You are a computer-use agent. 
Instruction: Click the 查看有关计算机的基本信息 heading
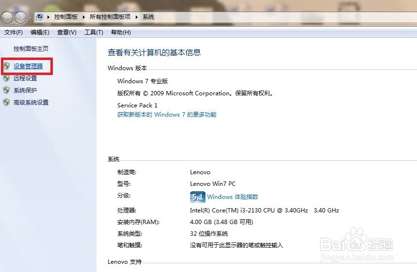point(154,52)
